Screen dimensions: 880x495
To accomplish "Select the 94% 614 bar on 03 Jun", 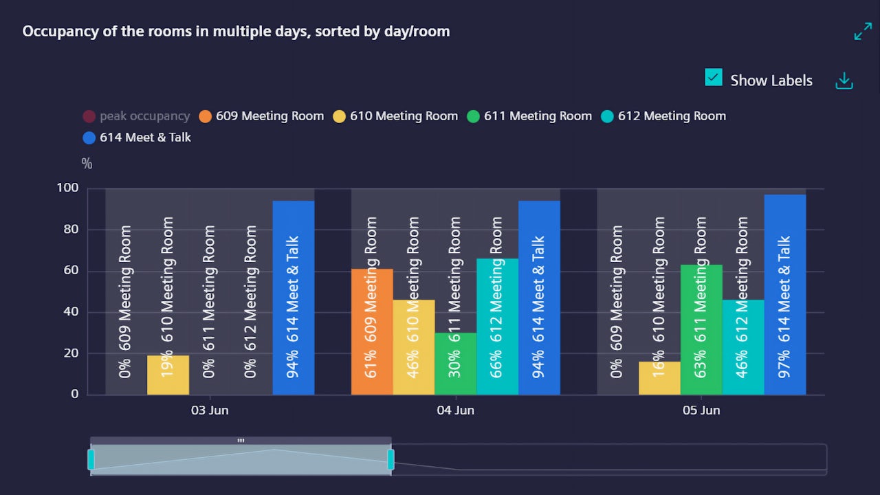I will 294,298.
